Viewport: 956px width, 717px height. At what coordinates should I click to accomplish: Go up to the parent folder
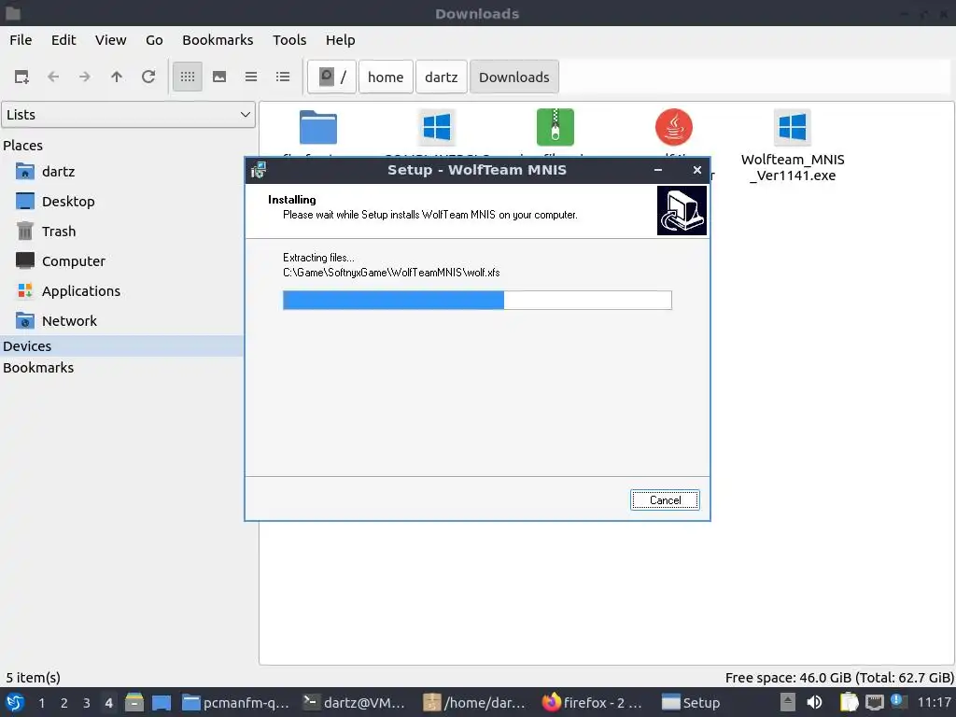pos(117,77)
